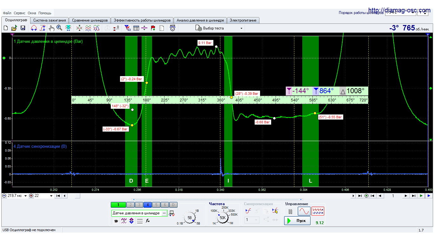Open the table grid view icon
The height and width of the screenshot is (234, 435).
[136, 28]
